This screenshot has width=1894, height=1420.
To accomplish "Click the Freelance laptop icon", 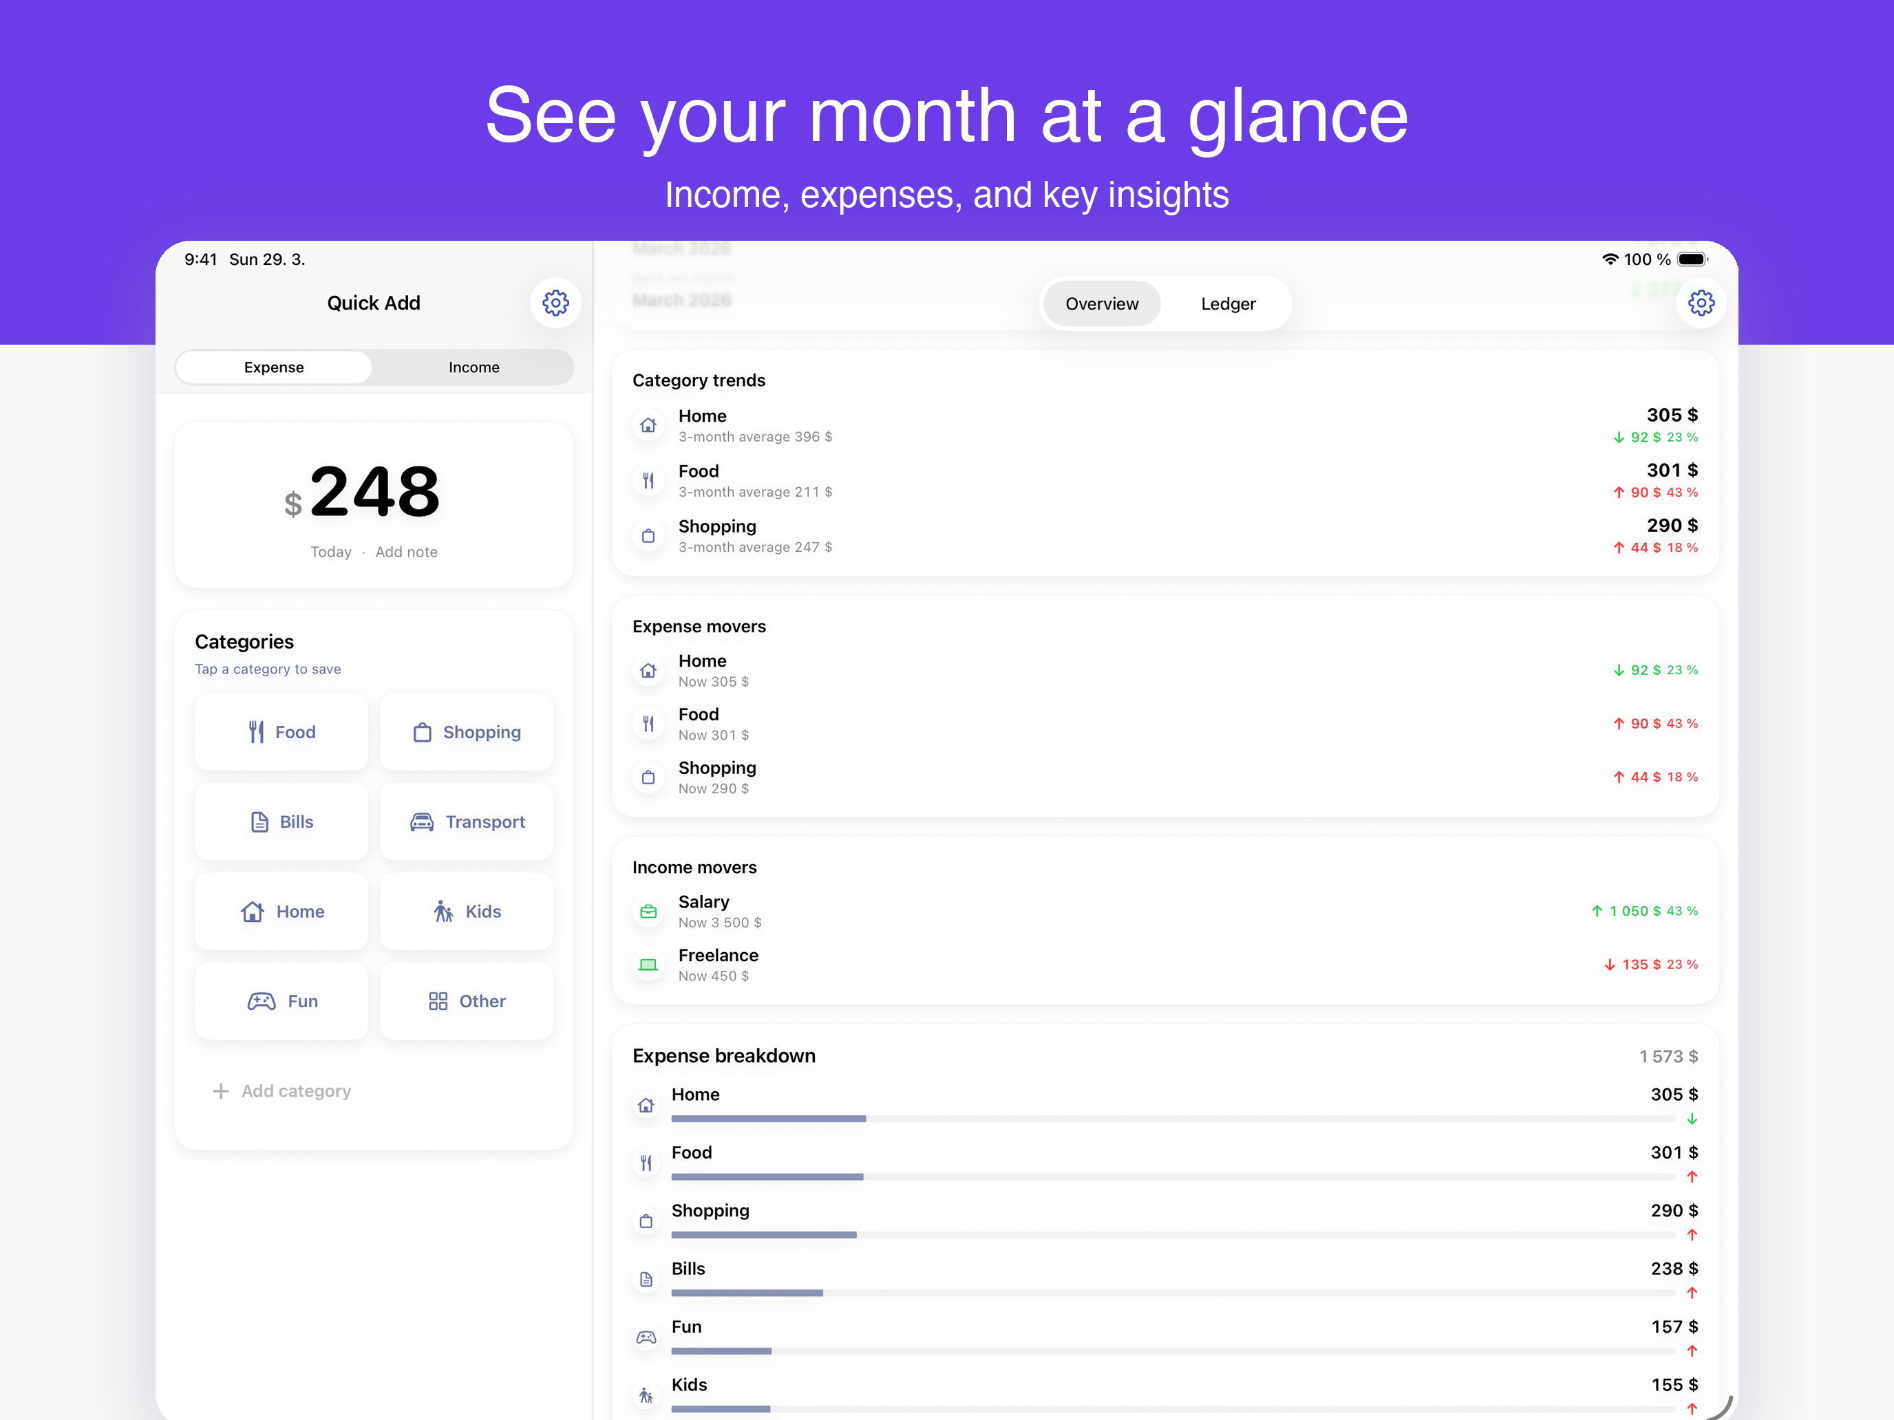I will tap(648, 965).
